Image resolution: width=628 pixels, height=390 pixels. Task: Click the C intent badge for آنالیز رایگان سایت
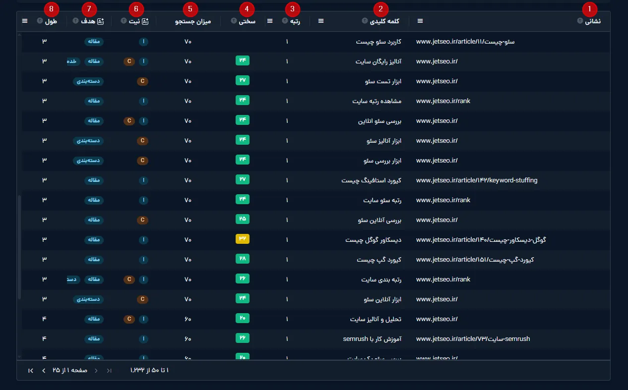(x=129, y=61)
